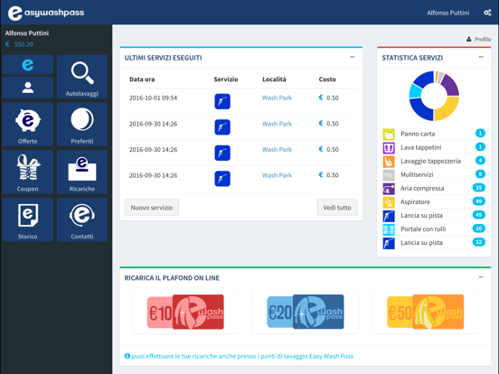Click the 'Servizio' column header
The height and width of the screenshot is (374, 499).
pos(226,79)
